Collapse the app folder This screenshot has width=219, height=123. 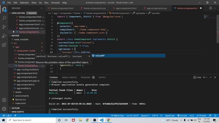pyautogui.click(x=17, y=47)
